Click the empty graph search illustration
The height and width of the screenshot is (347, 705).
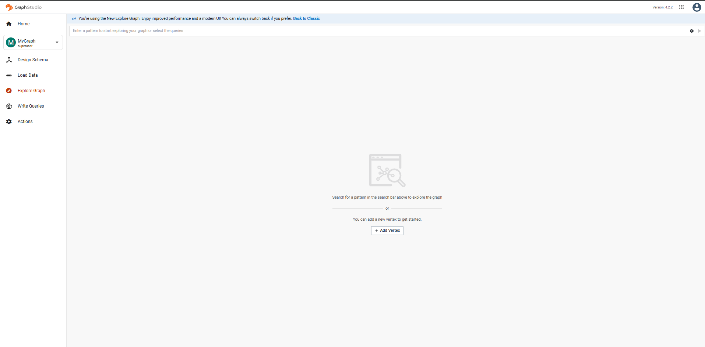point(387,170)
